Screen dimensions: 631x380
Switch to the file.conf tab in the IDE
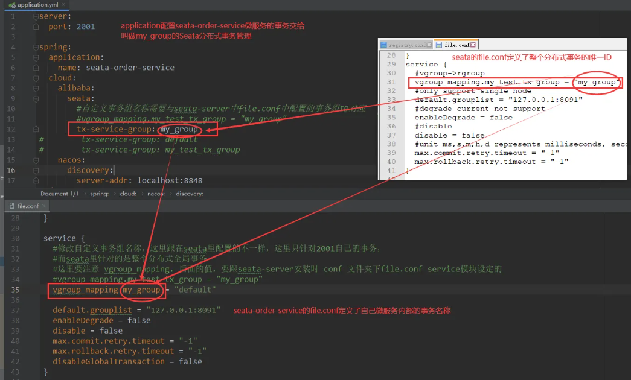[27, 206]
